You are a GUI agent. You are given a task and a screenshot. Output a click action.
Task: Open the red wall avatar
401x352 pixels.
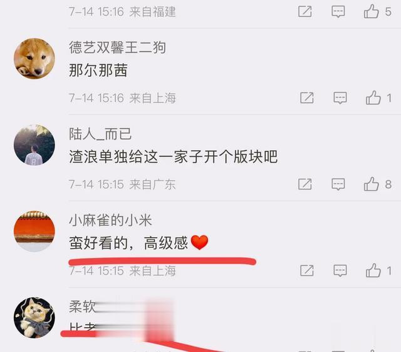point(34,231)
